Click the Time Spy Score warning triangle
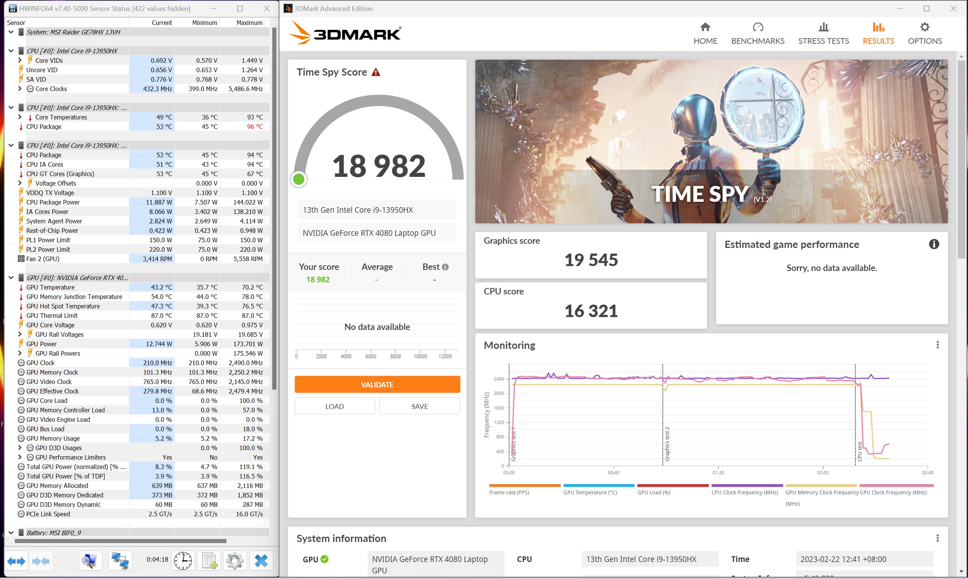The width and height of the screenshot is (968, 579). (x=375, y=72)
